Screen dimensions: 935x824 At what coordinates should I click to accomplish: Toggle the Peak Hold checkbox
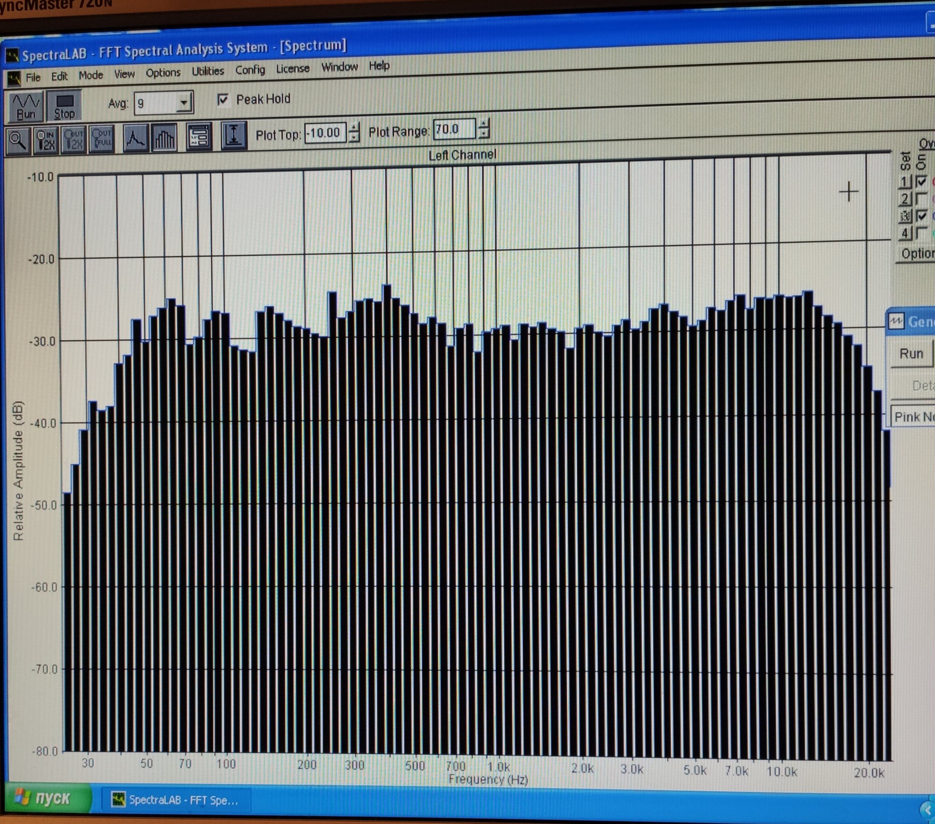(x=223, y=100)
